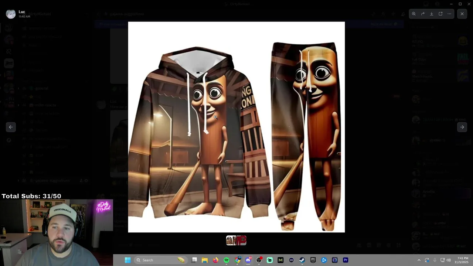Viewport: 473px width, 266px height.
Task: Open File Explorer from the taskbar
Action: [x=205, y=260]
